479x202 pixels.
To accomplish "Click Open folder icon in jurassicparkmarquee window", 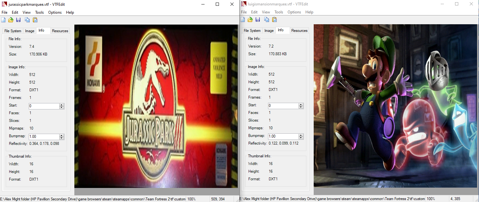I will [x=11, y=20].
